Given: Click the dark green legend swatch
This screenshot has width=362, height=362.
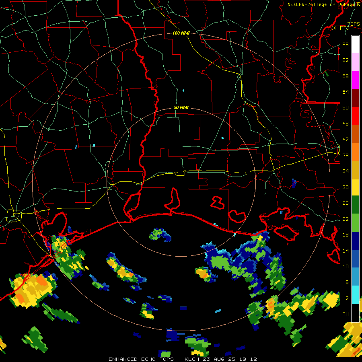Looking at the screenshot, I should [355, 205].
